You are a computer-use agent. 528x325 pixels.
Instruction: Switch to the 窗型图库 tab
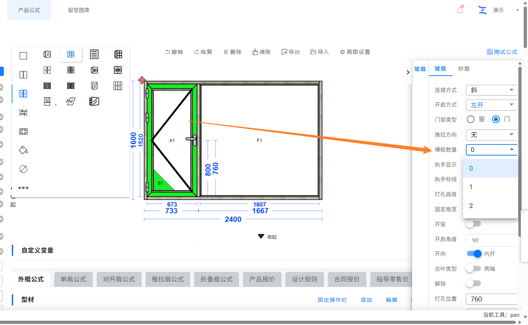(x=79, y=10)
